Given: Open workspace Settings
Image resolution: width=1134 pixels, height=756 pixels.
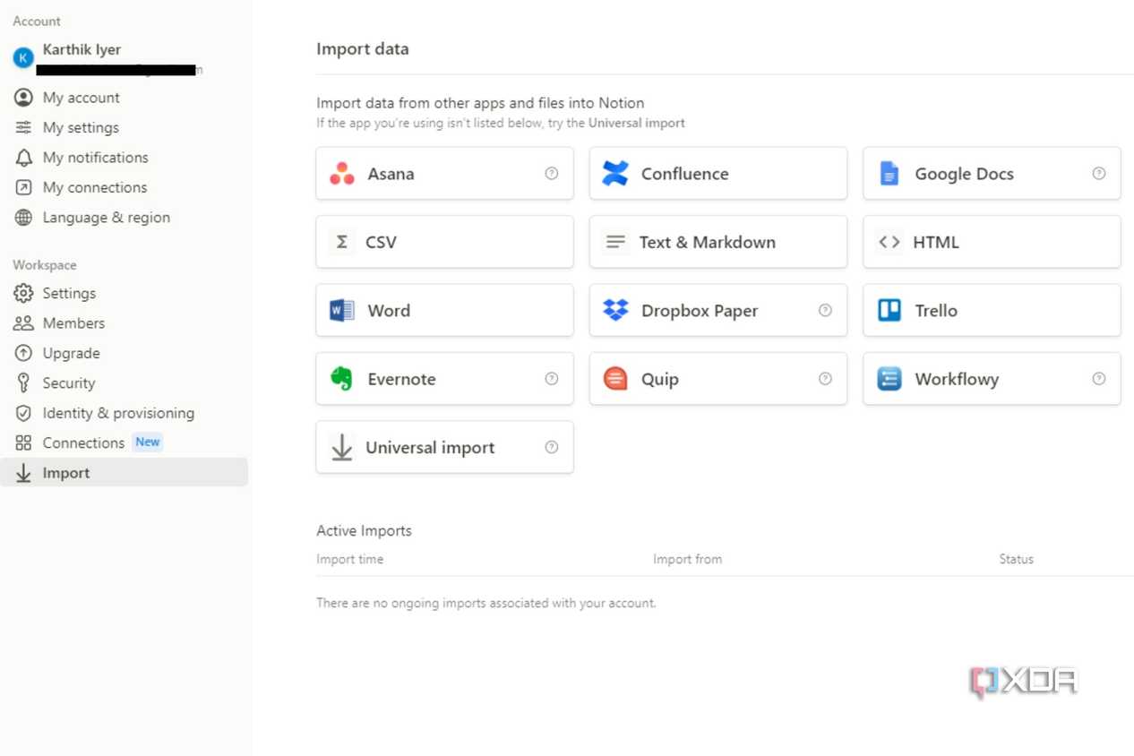Looking at the screenshot, I should 125,293.
